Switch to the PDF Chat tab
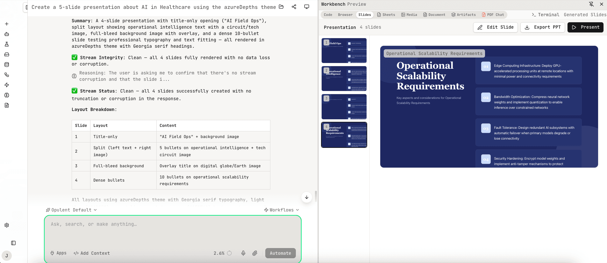607x263 pixels. (x=493, y=15)
